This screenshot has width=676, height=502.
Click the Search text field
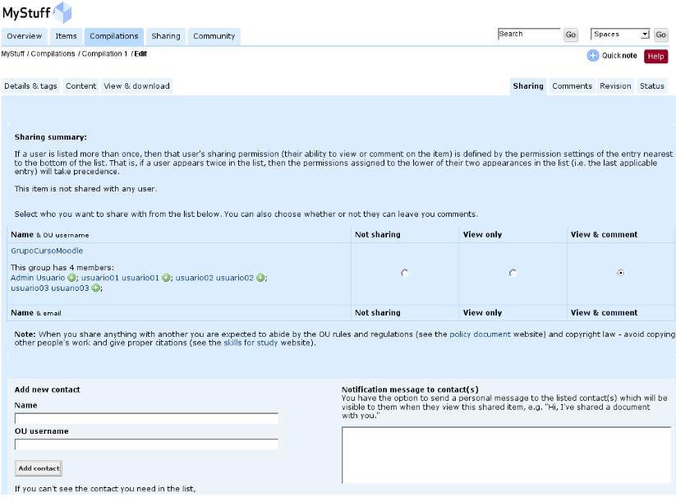[528, 35]
